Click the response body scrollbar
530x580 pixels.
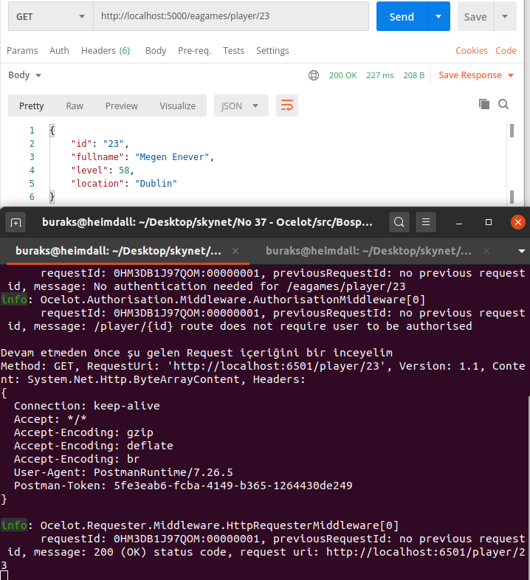point(512,163)
